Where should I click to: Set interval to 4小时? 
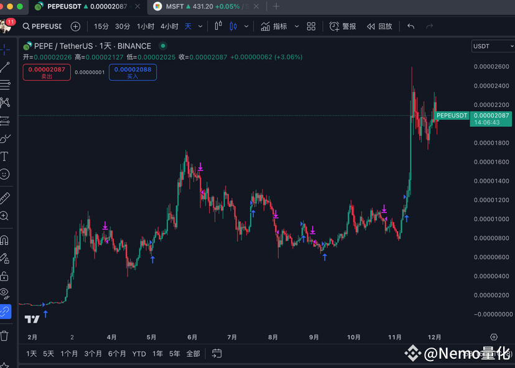click(x=169, y=26)
